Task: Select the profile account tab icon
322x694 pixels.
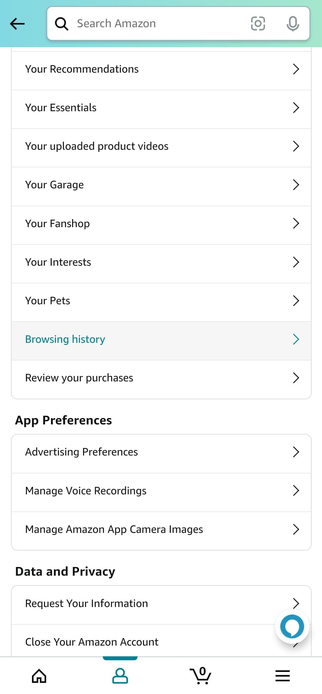Action: [x=120, y=676]
